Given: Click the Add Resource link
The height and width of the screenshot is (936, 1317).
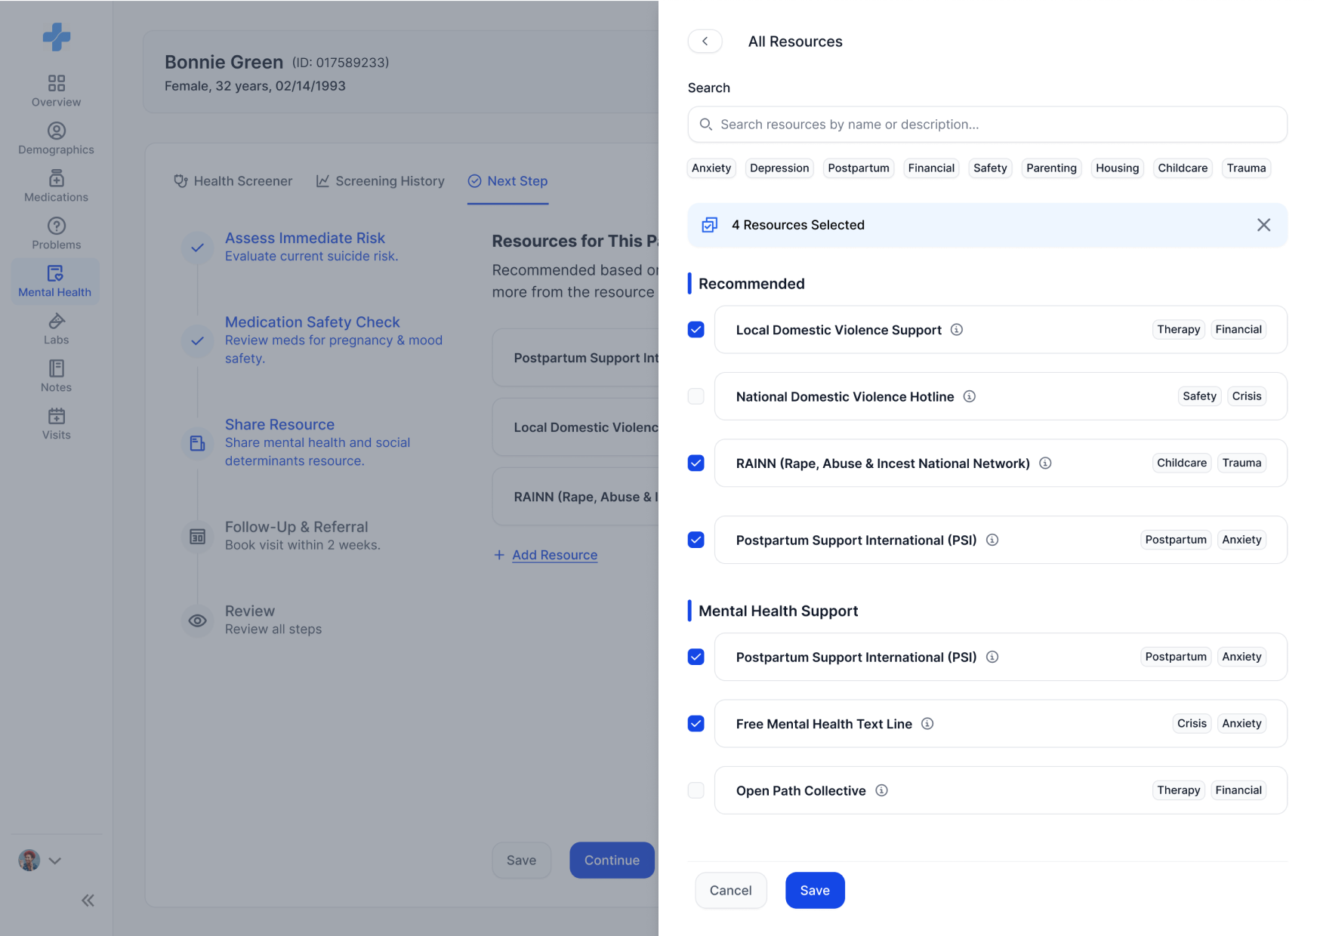Looking at the screenshot, I should click(x=554, y=556).
